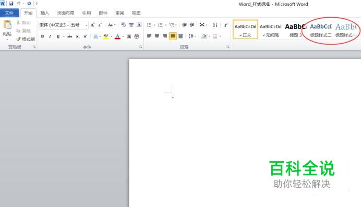Center the paragraph text
This screenshot has height=207, width=361.
click(157, 36)
